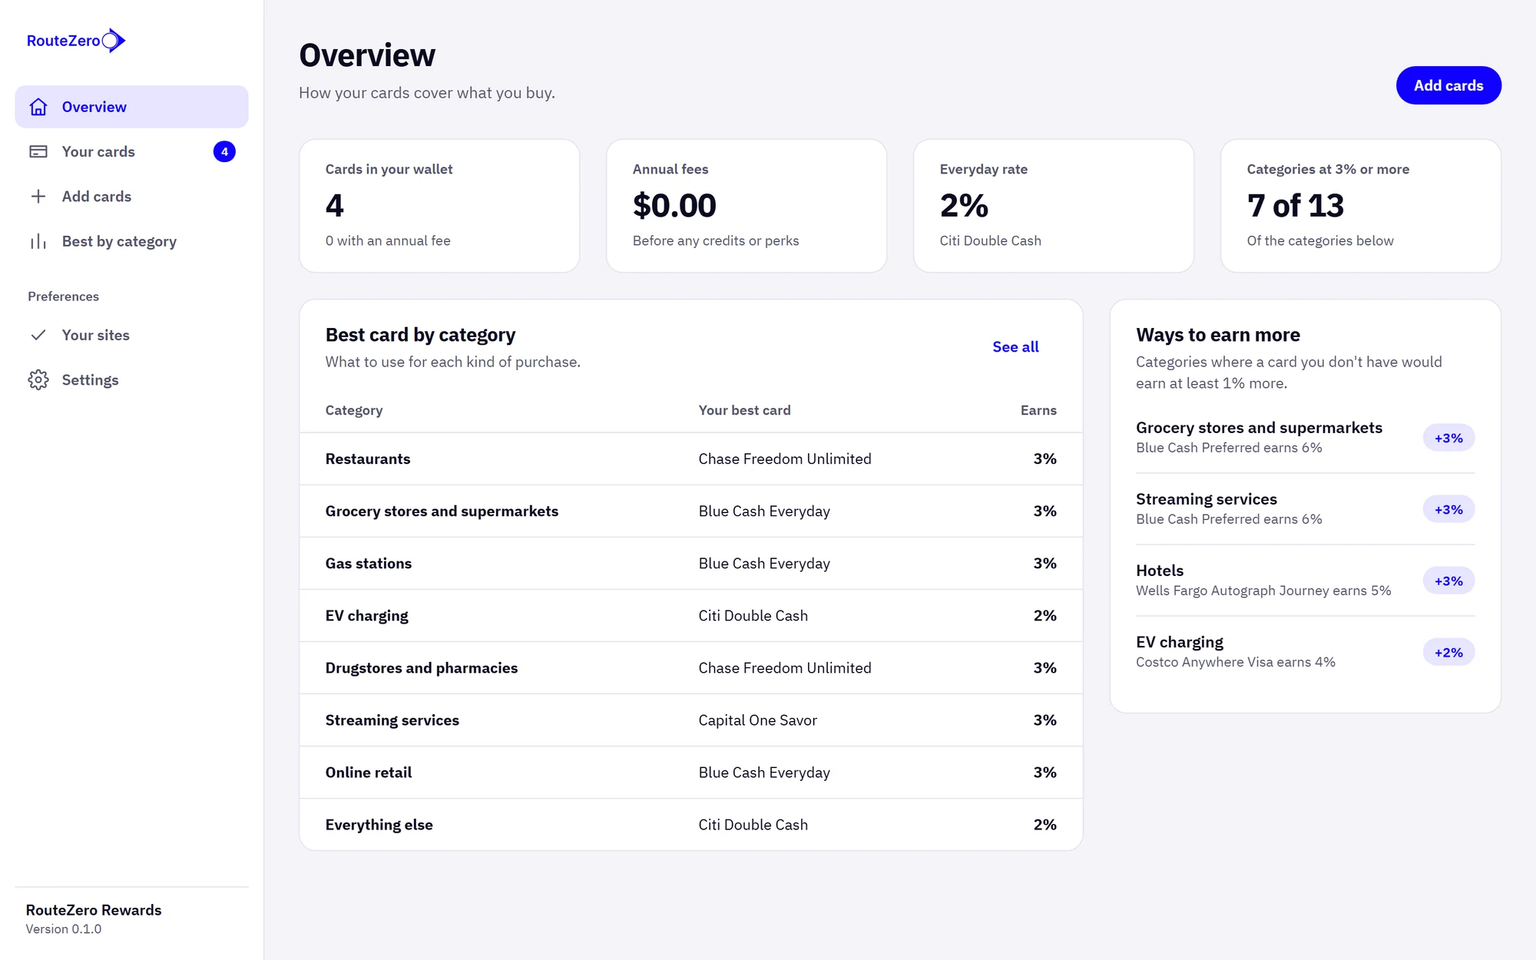The image size is (1536, 960).
Task: Click Citi Double Cash in Everything else row
Action: [x=753, y=824]
